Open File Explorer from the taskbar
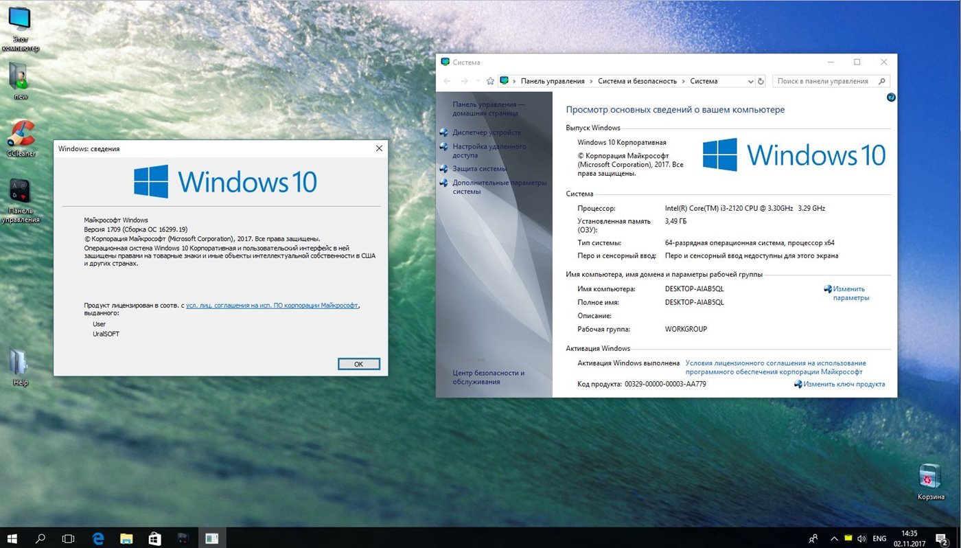The height and width of the screenshot is (548, 961). point(126,538)
